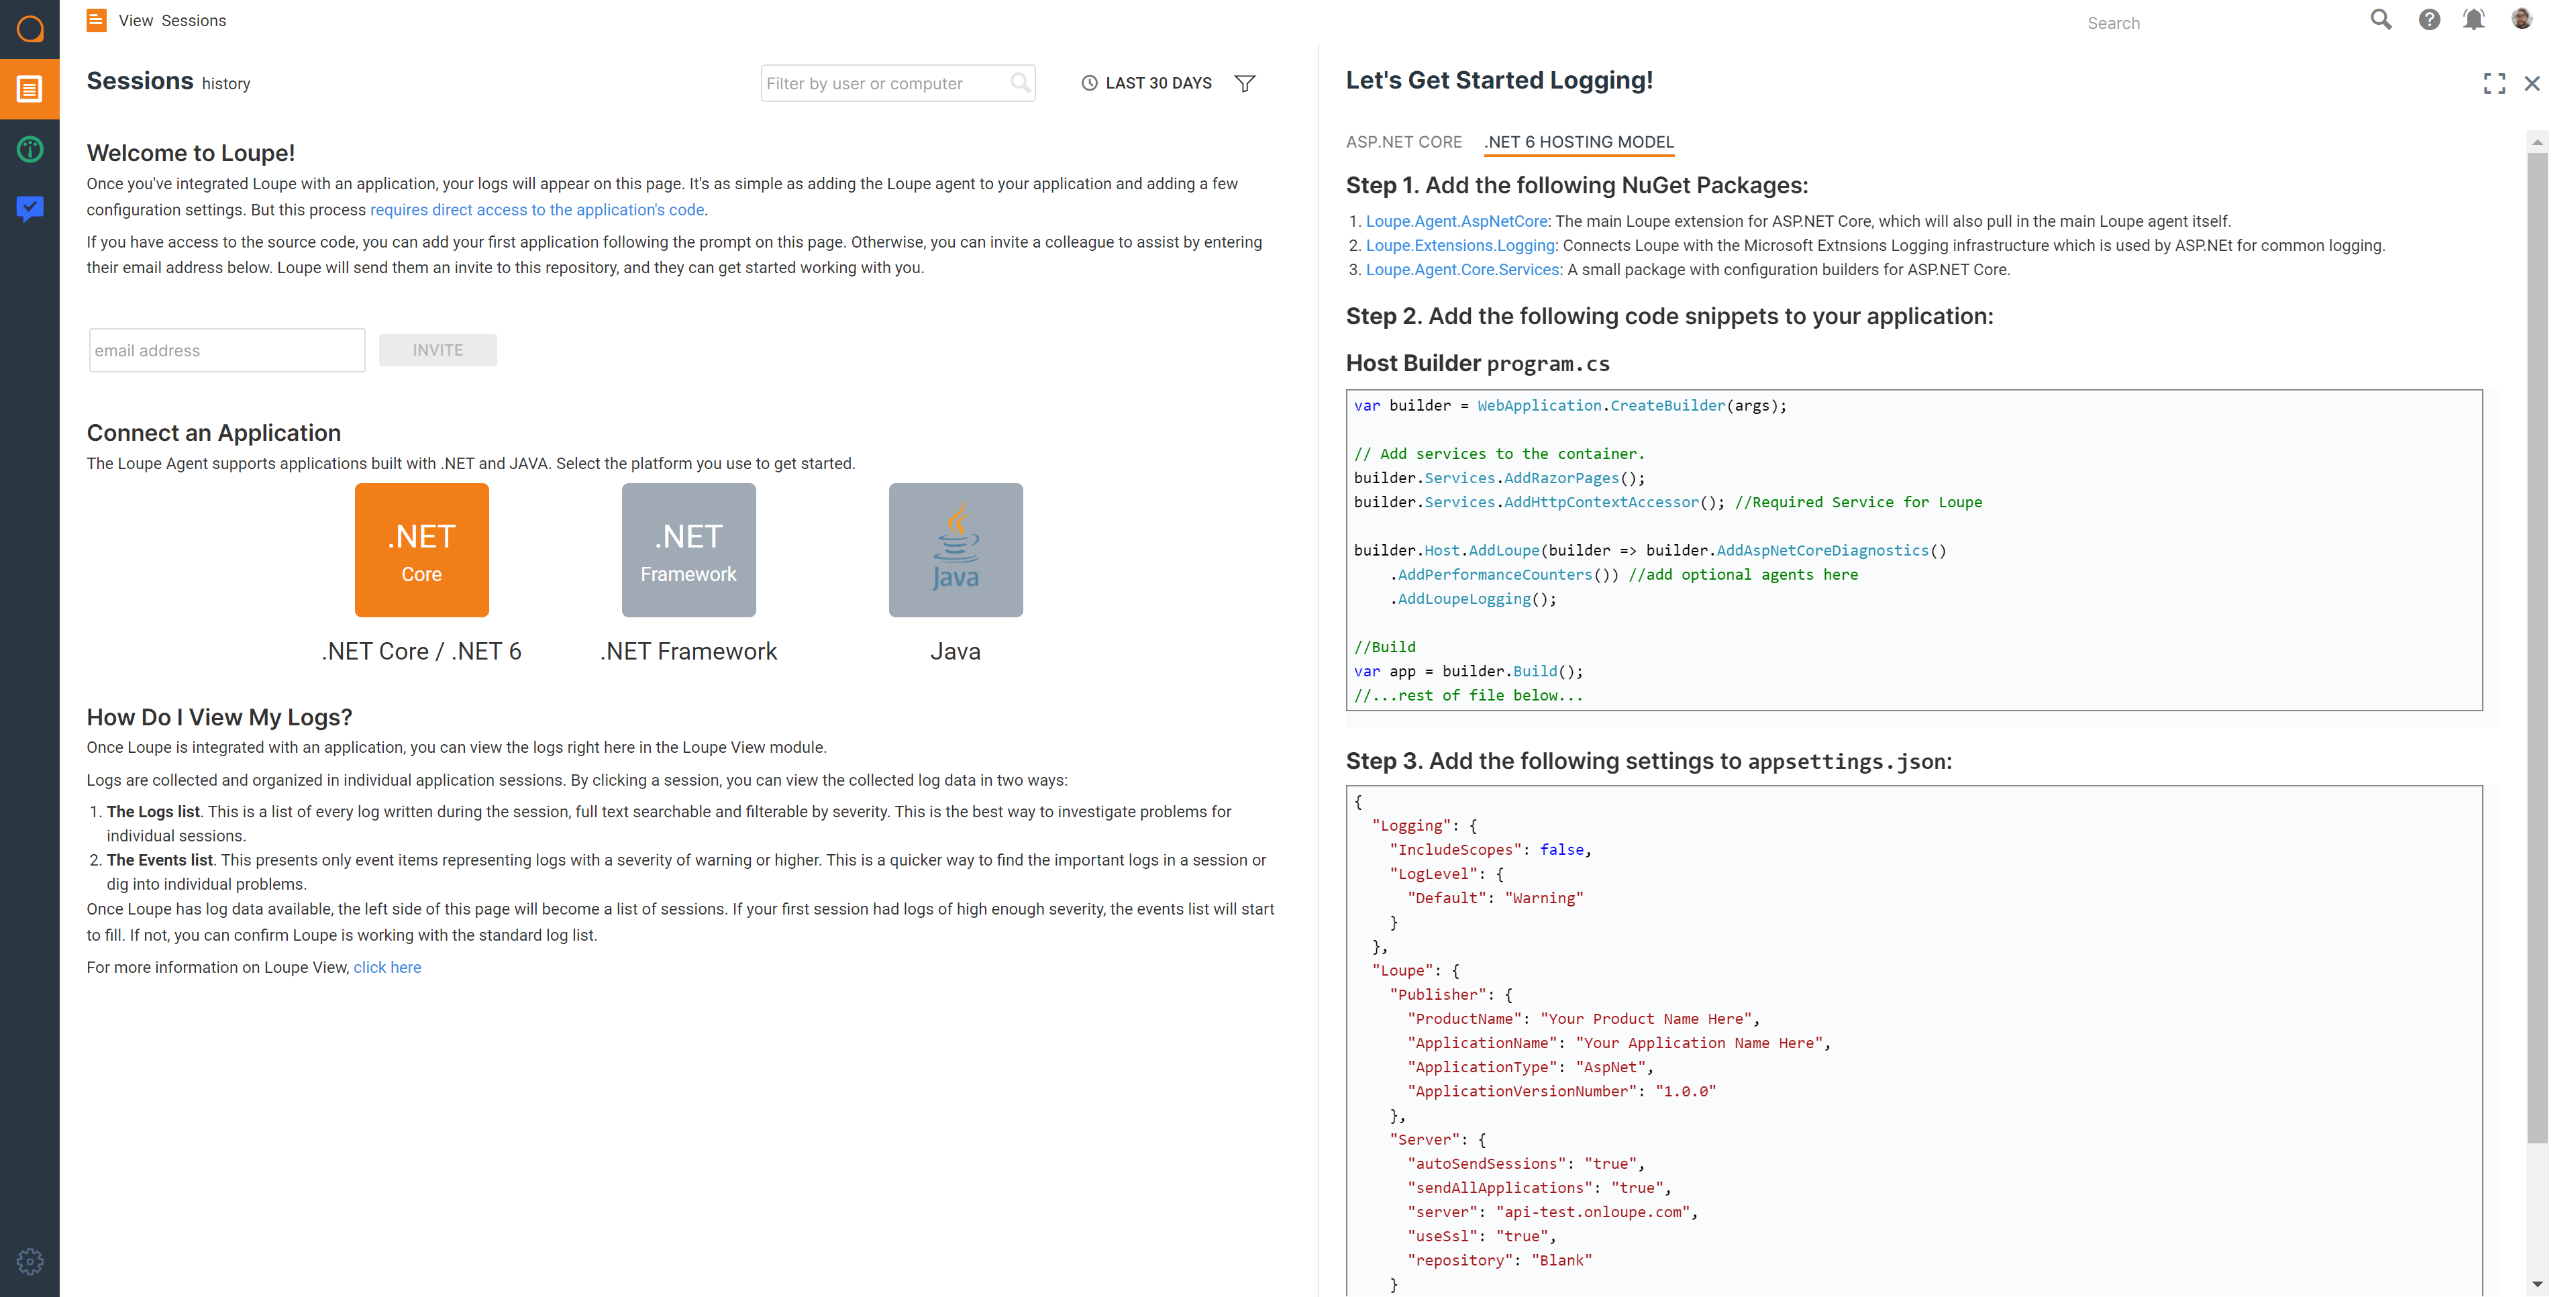Expand the getting started panel to fullscreen

(x=2494, y=83)
